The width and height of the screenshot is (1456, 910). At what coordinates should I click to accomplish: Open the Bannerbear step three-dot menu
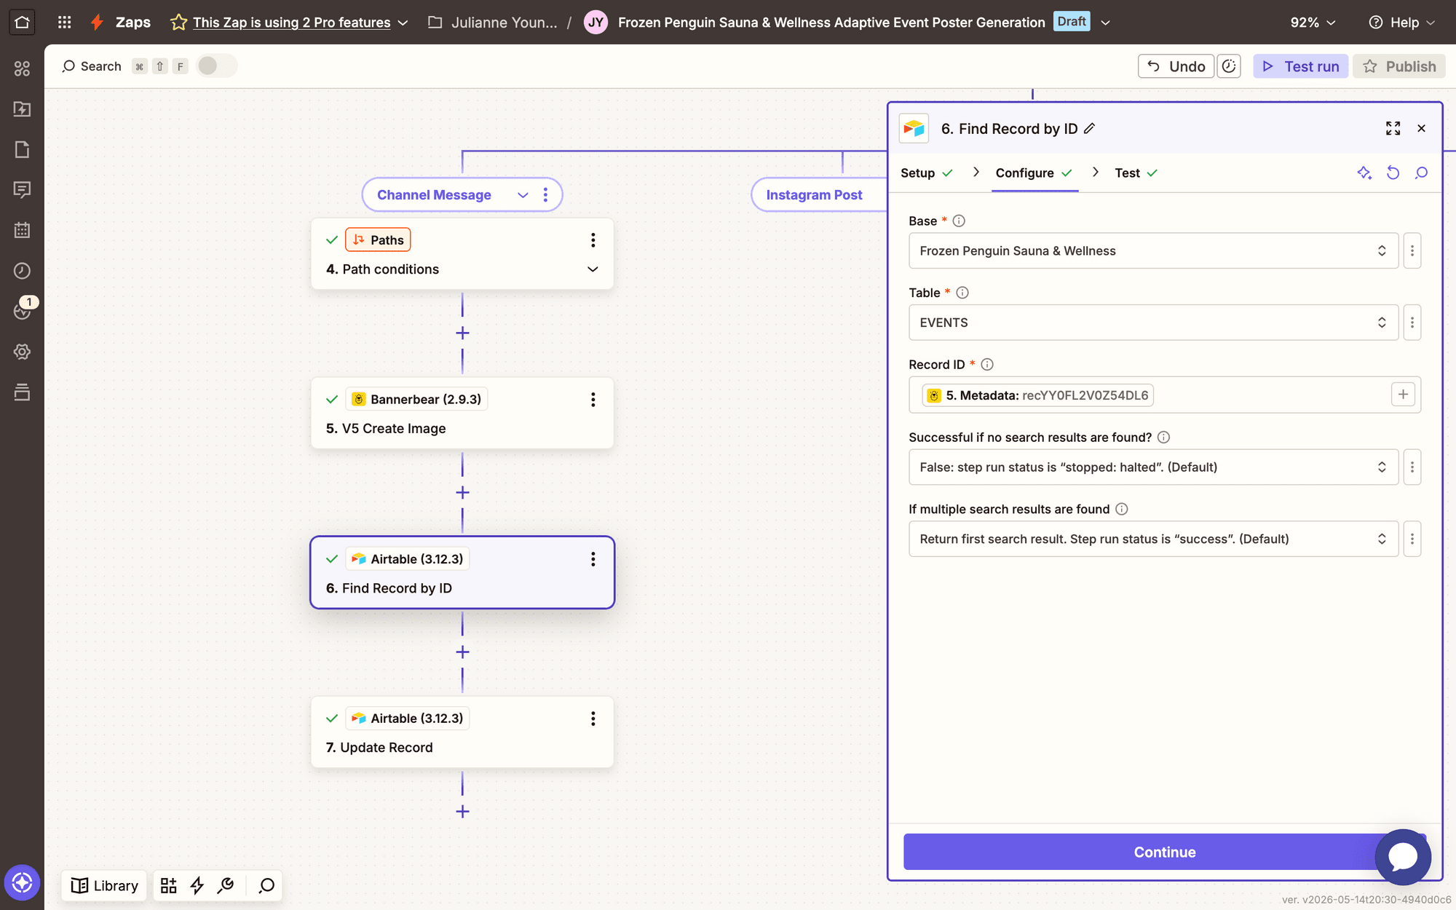(593, 400)
